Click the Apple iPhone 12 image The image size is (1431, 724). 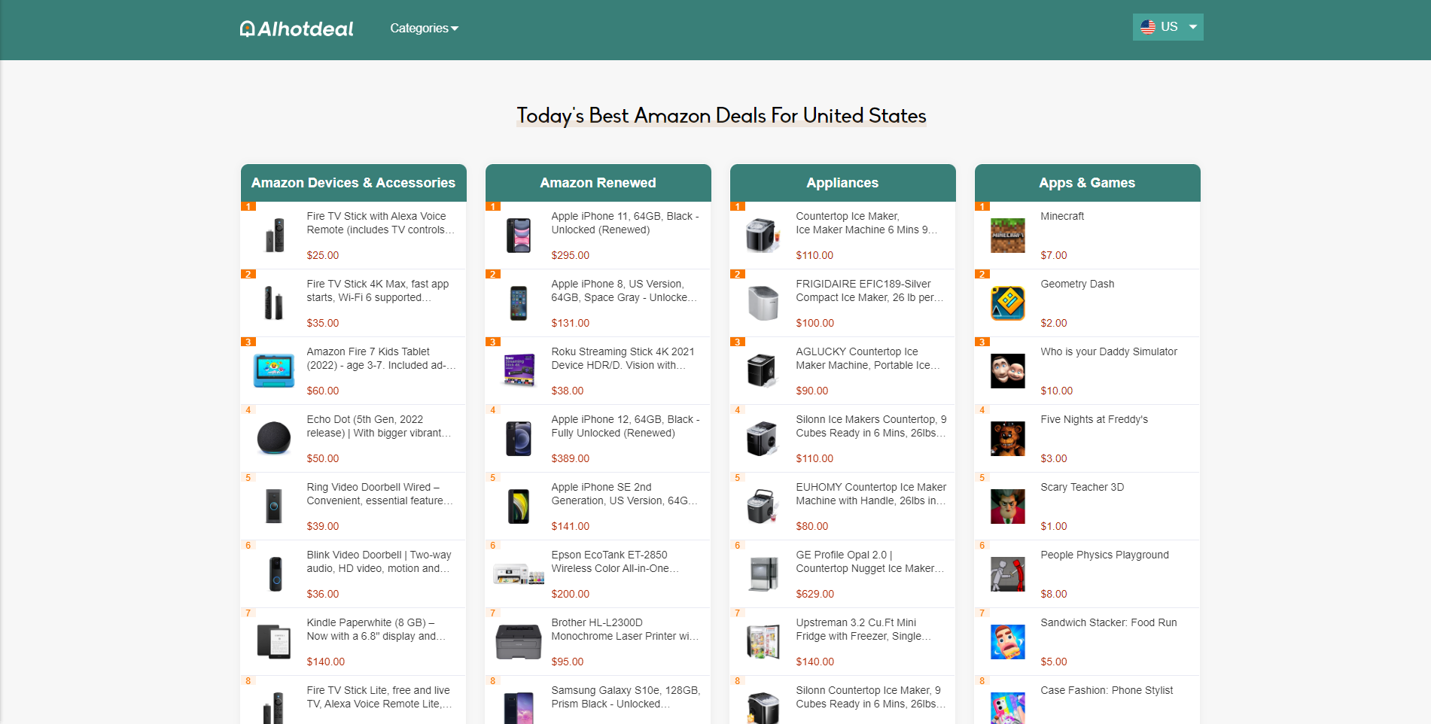point(519,439)
